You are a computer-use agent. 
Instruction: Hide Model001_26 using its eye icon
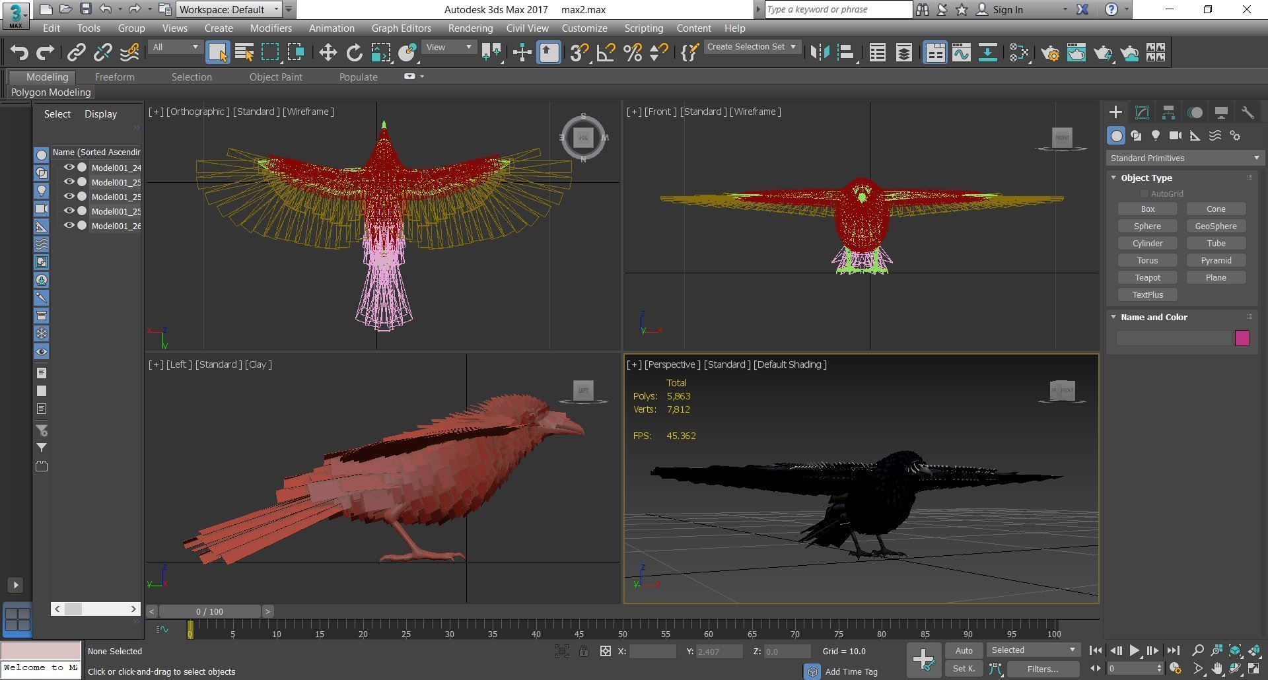69,226
